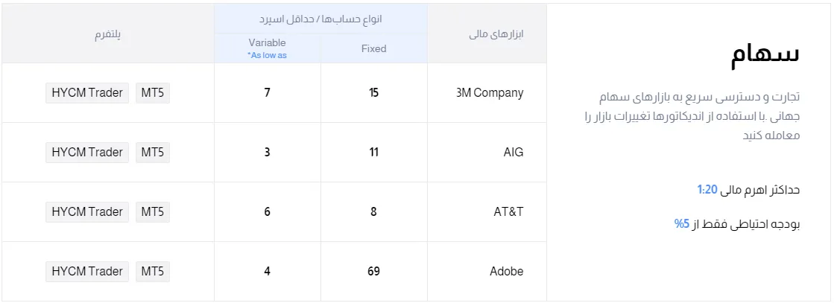Select HYCM Trader tag in AIG row
The width and height of the screenshot is (834, 303).
coord(86,153)
